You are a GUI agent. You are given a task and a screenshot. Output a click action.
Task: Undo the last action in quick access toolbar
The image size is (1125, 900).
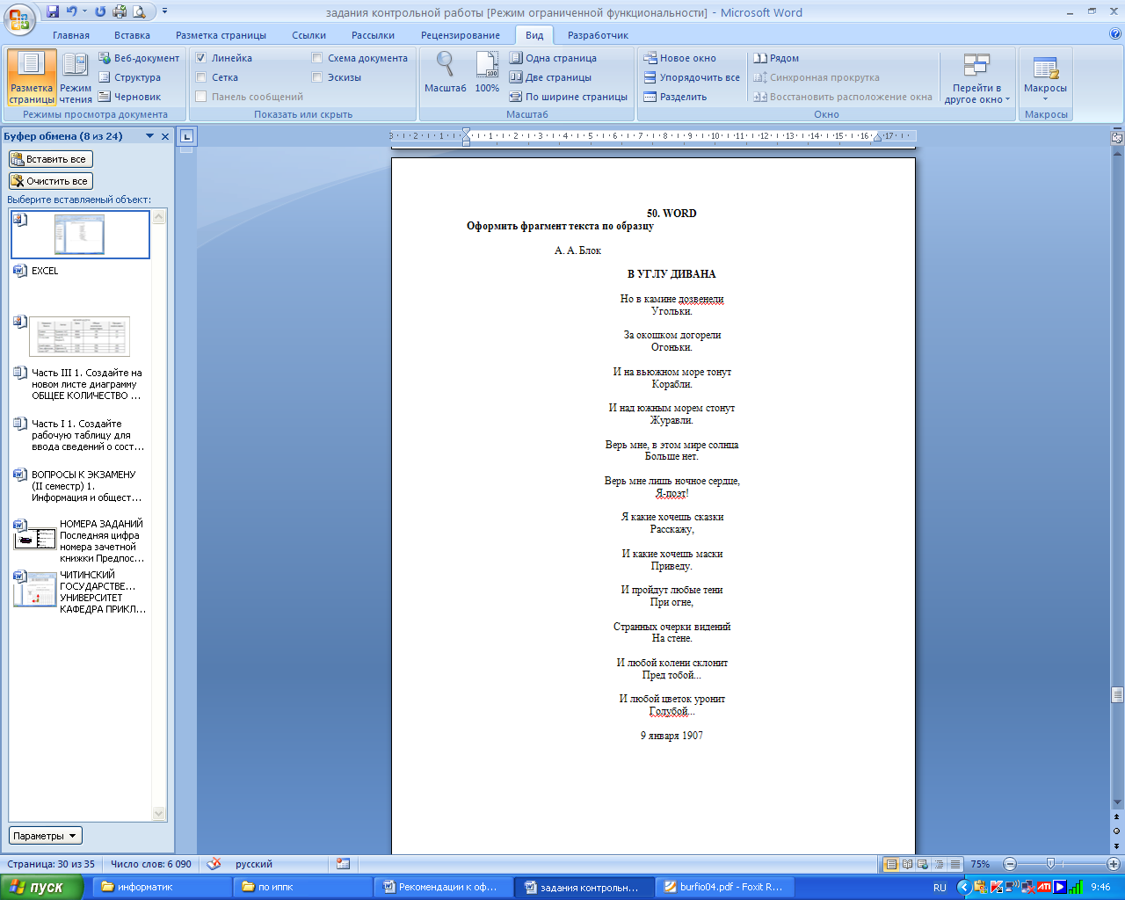[x=72, y=12]
